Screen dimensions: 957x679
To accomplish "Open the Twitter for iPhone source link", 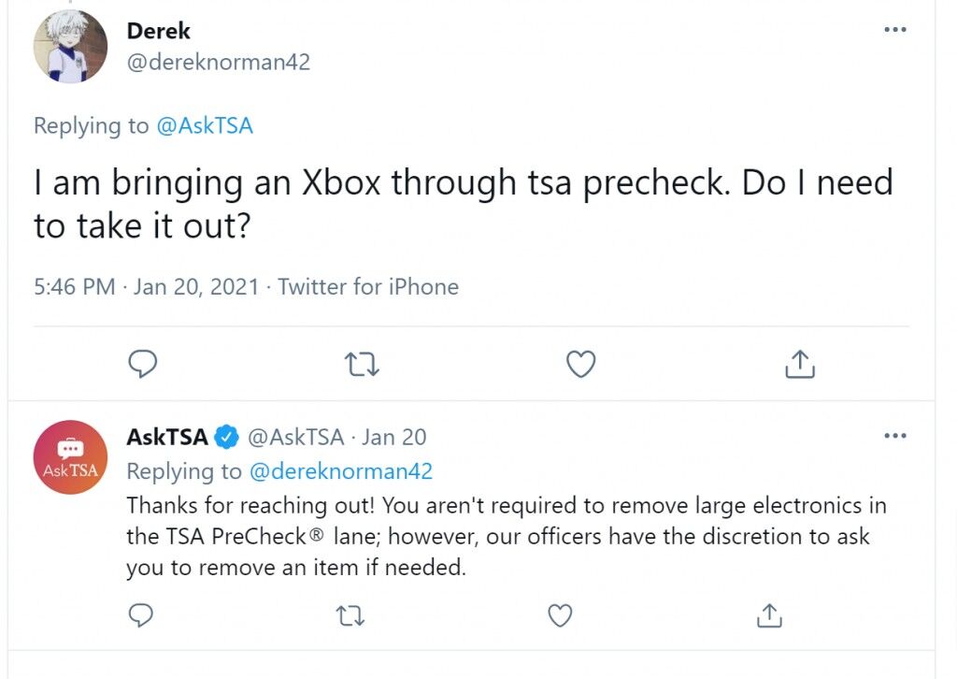I will pyautogui.click(x=368, y=286).
